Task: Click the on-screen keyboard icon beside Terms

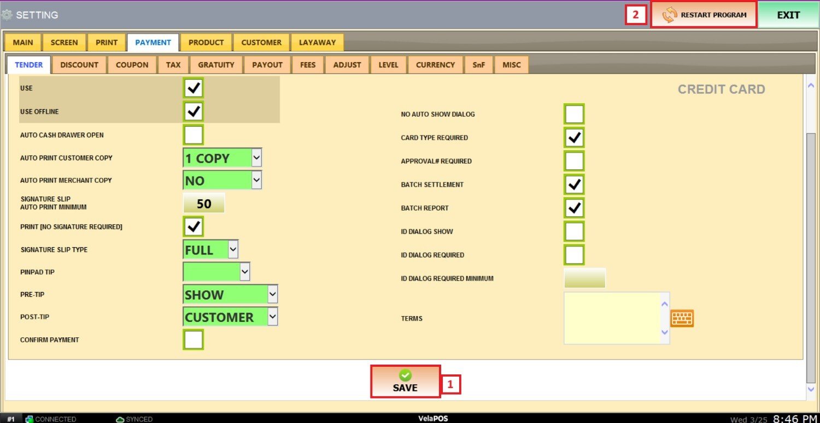Action: click(x=682, y=318)
